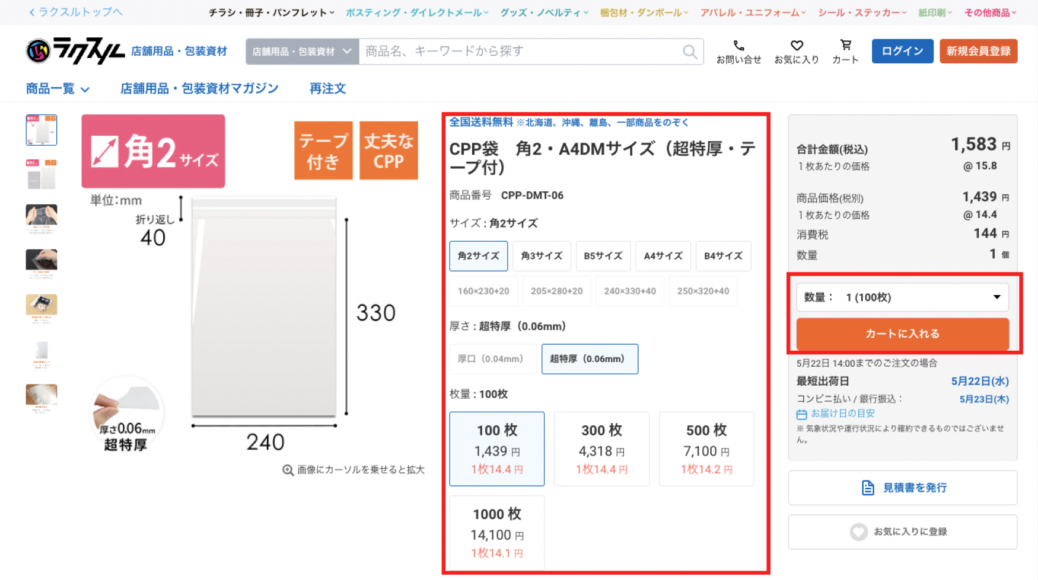Select sixth thumbnail of plain bag
This screenshot has width=1038, height=580.
click(x=42, y=354)
